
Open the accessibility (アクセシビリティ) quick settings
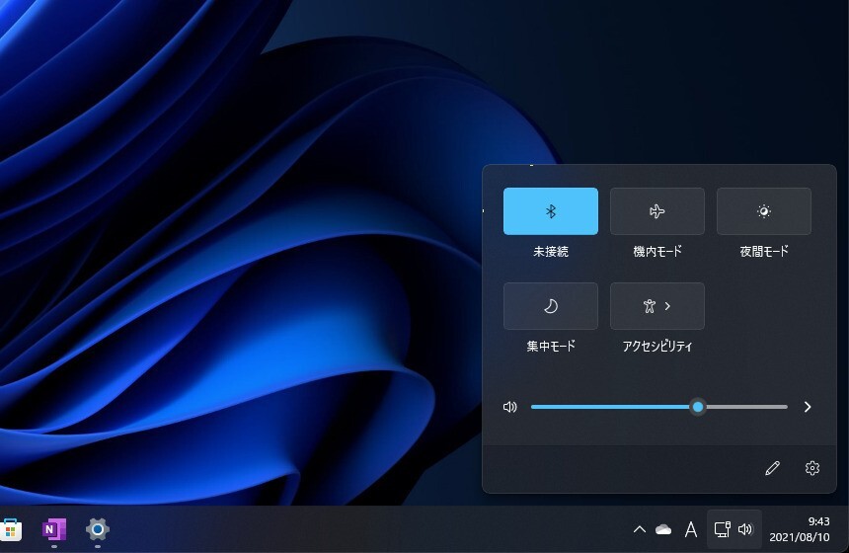point(657,306)
